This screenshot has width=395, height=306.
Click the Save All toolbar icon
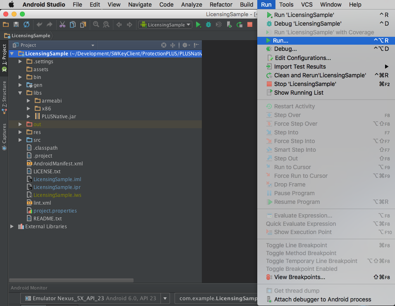(x=16, y=24)
